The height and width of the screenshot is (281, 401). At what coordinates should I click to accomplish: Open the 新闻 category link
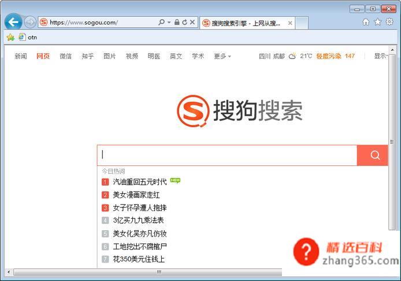pyautogui.click(x=21, y=56)
